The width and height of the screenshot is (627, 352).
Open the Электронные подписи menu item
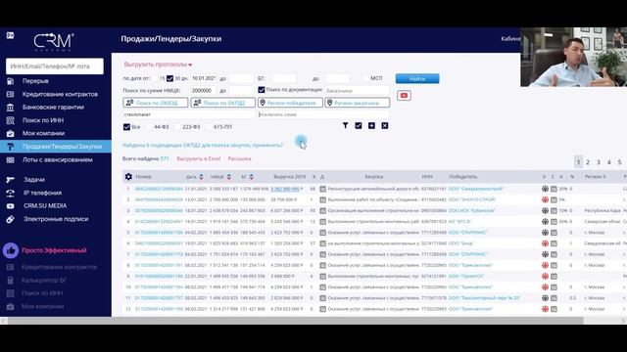[x=56, y=219]
